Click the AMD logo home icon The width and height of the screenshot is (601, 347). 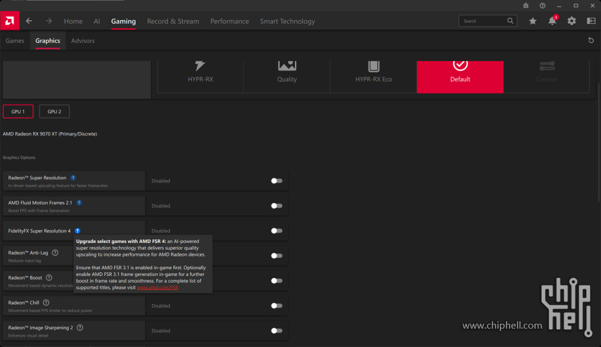[x=10, y=21]
